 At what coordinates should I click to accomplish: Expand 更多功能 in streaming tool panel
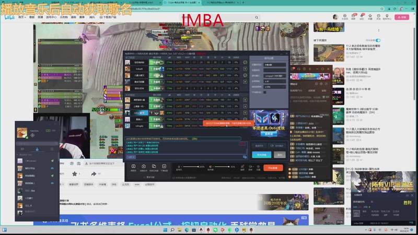(x=149, y=177)
